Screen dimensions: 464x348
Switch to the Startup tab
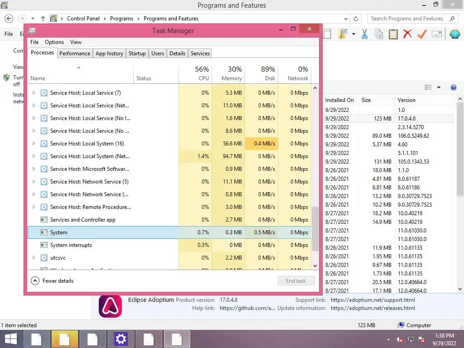pos(137,53)
